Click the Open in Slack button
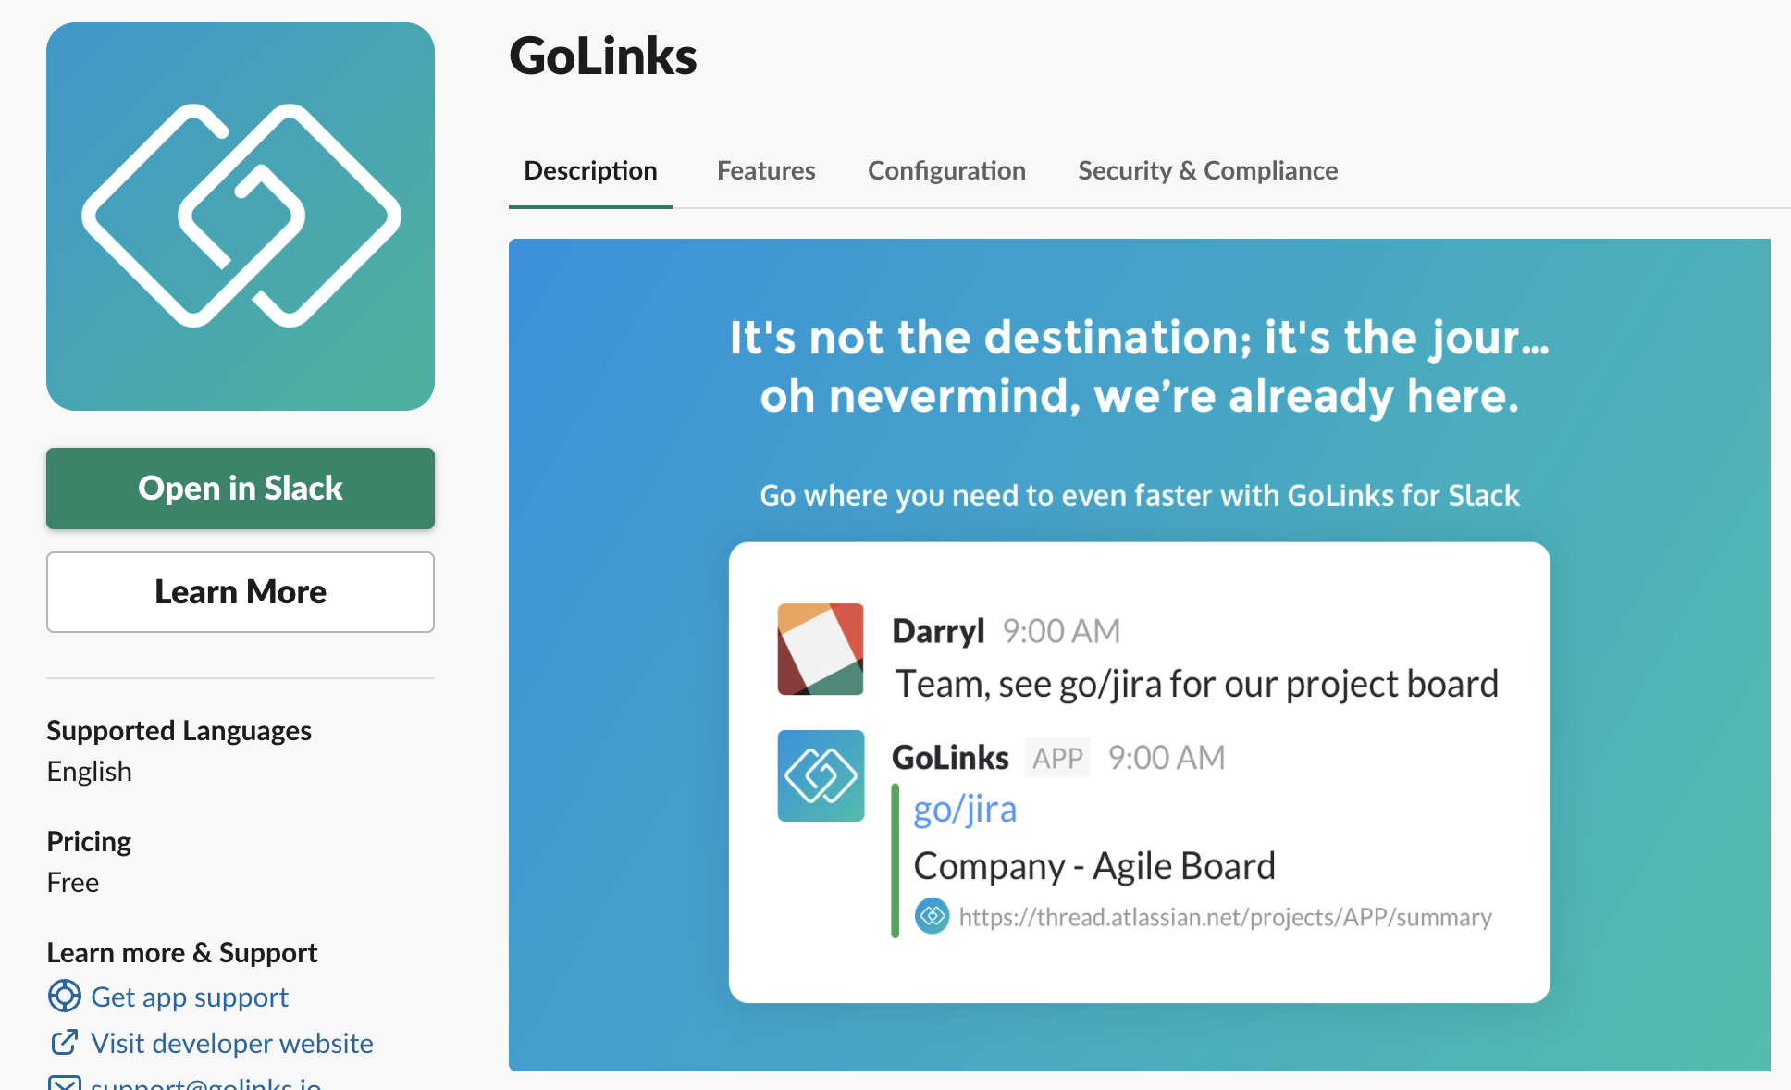Screen dimensions: 1791x1090 coord(240,488)
